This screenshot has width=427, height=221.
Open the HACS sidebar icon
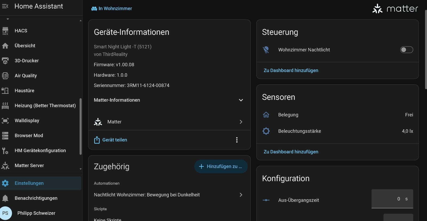pyautogui.click(x=5, y=31)
